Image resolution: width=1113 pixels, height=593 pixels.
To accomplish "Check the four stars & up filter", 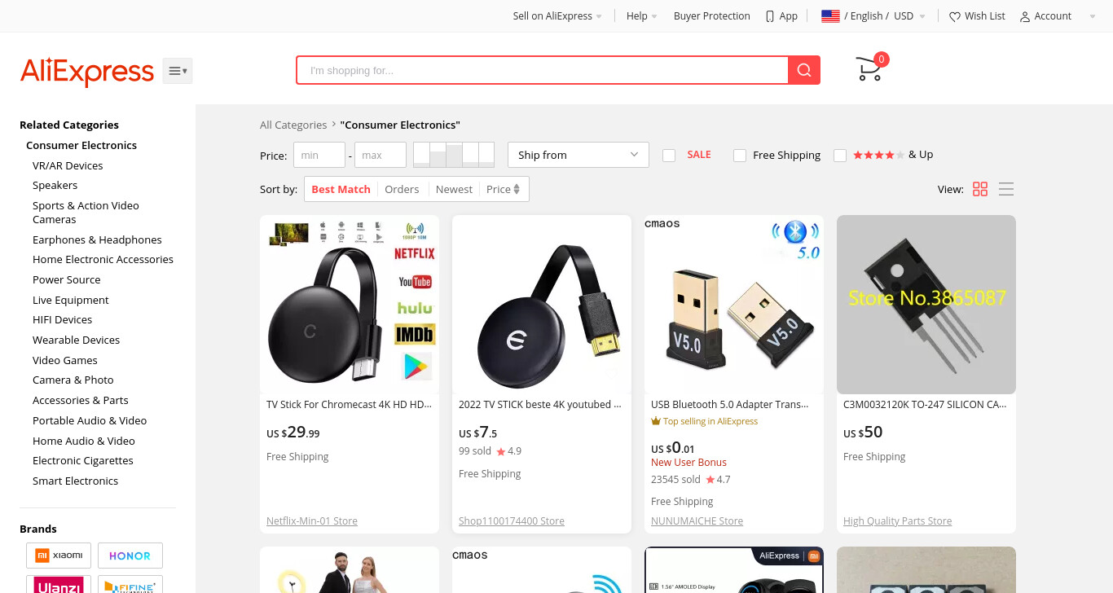I will [x=840, y=155].
